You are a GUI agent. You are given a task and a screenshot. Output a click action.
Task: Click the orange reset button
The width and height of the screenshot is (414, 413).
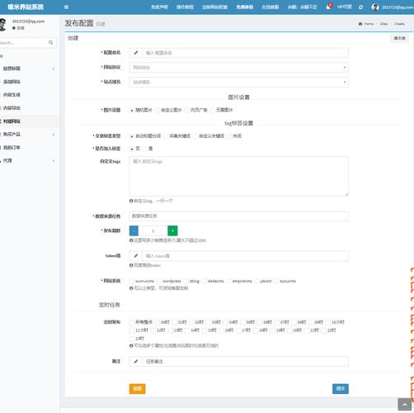(x=137, y=389)
